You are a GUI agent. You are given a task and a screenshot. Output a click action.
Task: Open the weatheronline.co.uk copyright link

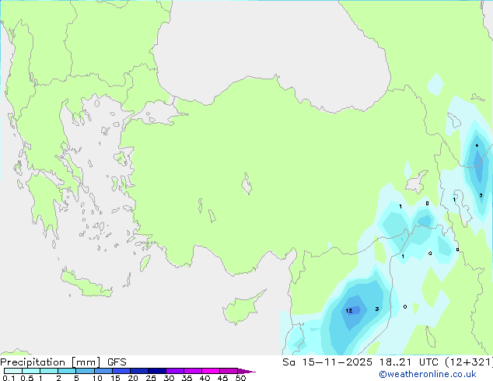[428, 374]
